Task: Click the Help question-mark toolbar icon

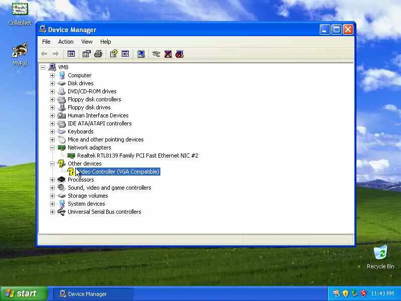Action: [114, 54]
